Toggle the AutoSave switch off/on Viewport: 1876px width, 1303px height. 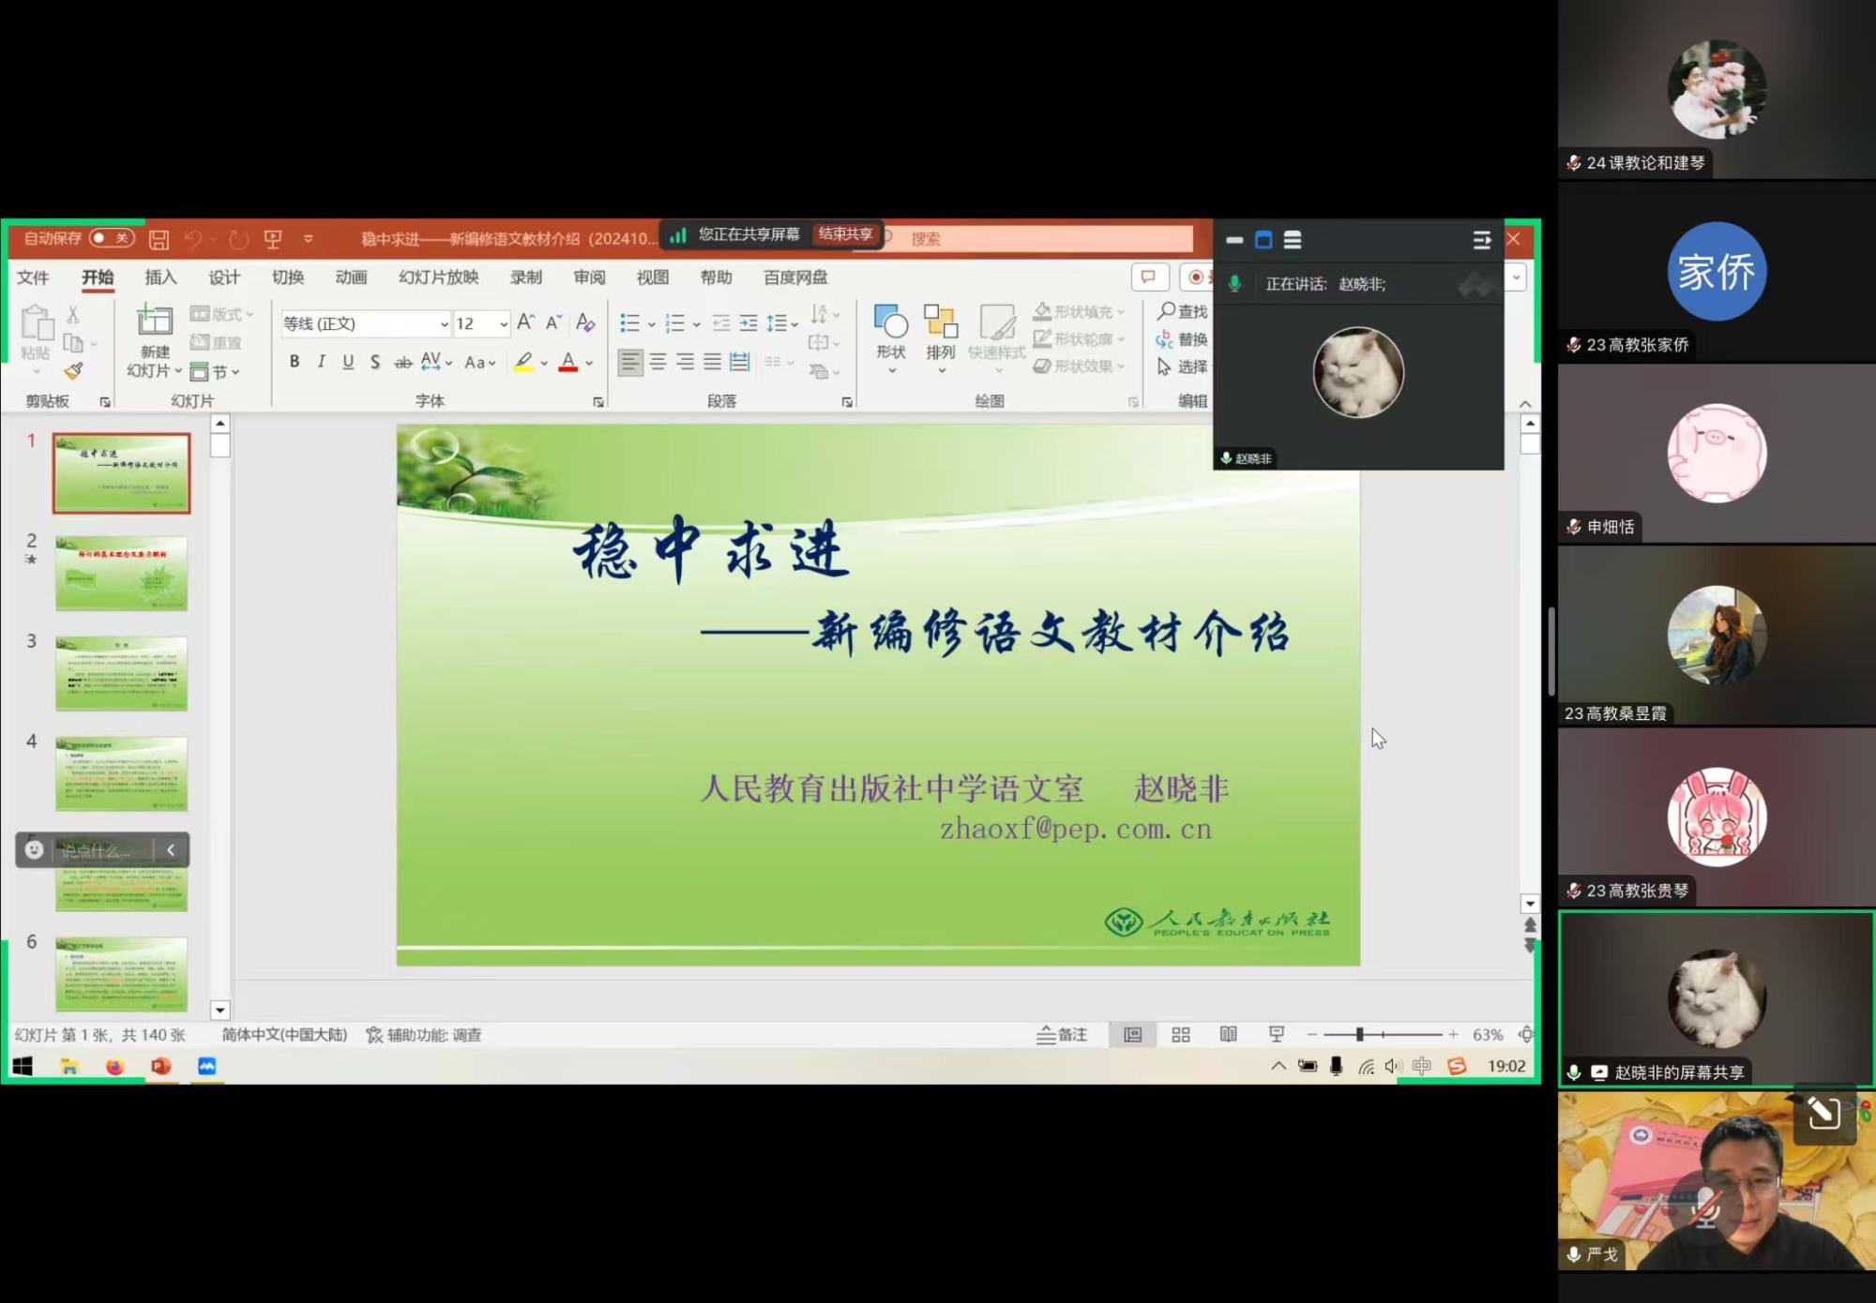click(x=112, y=238)
